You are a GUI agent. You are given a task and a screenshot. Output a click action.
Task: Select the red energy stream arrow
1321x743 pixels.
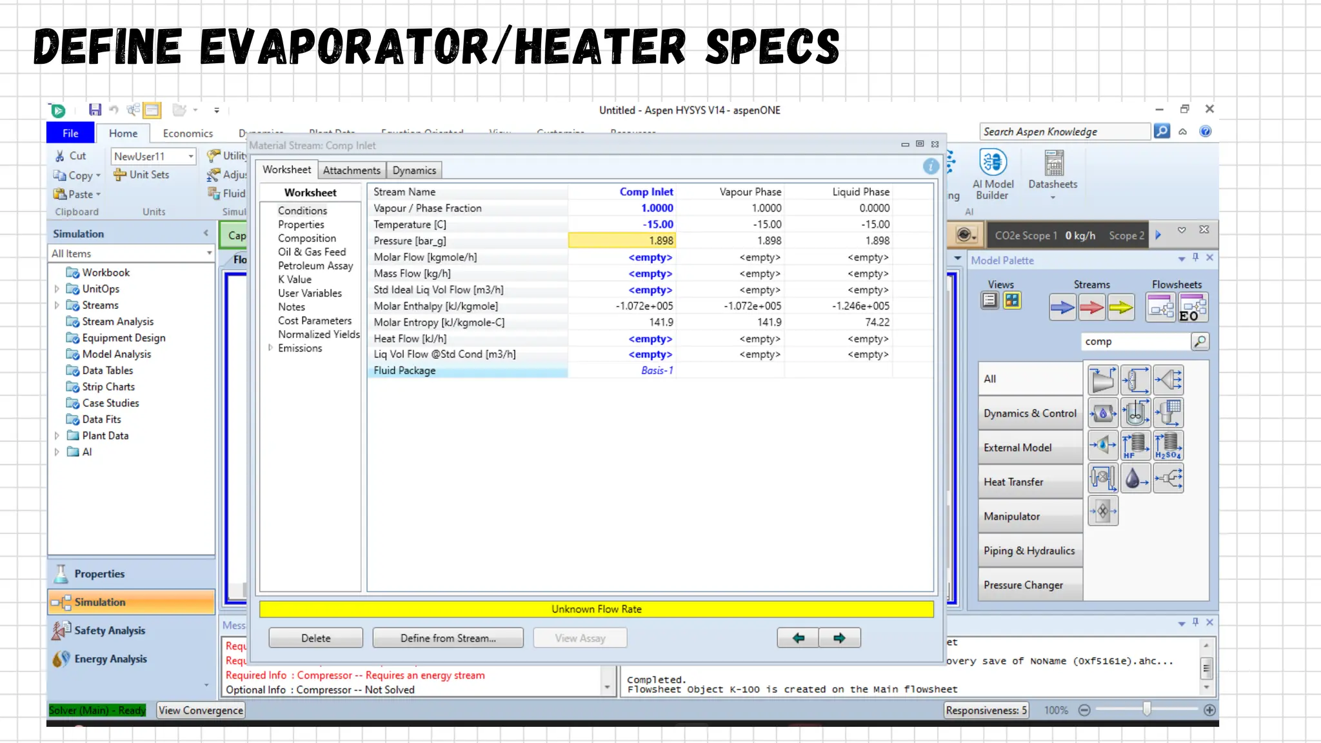(1091, 308)
